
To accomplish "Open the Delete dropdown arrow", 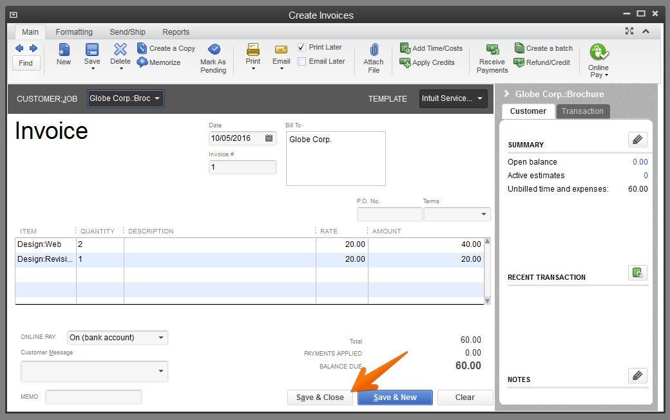I will click(x=121, y=69).
